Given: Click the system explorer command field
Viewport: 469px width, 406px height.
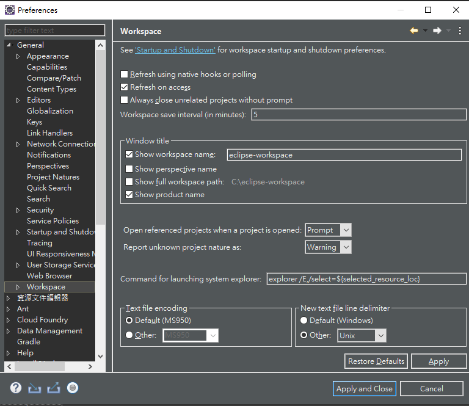Looking at the screenshot, I should [366, 279].
